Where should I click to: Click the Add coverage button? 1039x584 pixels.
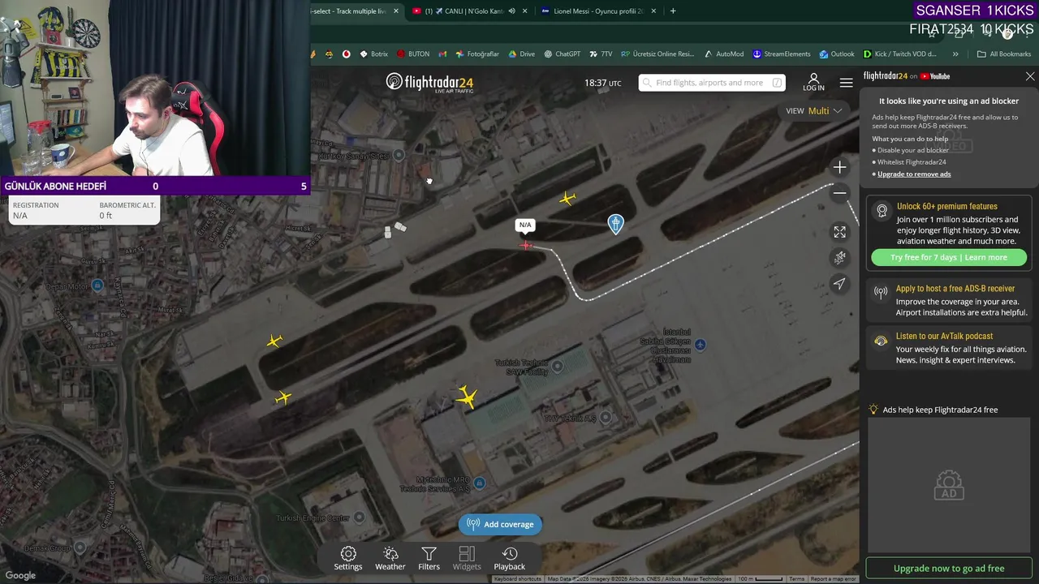pyautogui.click(x=501, y=524)
